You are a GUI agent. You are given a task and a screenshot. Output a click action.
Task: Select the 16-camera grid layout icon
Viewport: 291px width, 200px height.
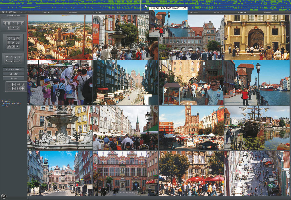(22, 89)
